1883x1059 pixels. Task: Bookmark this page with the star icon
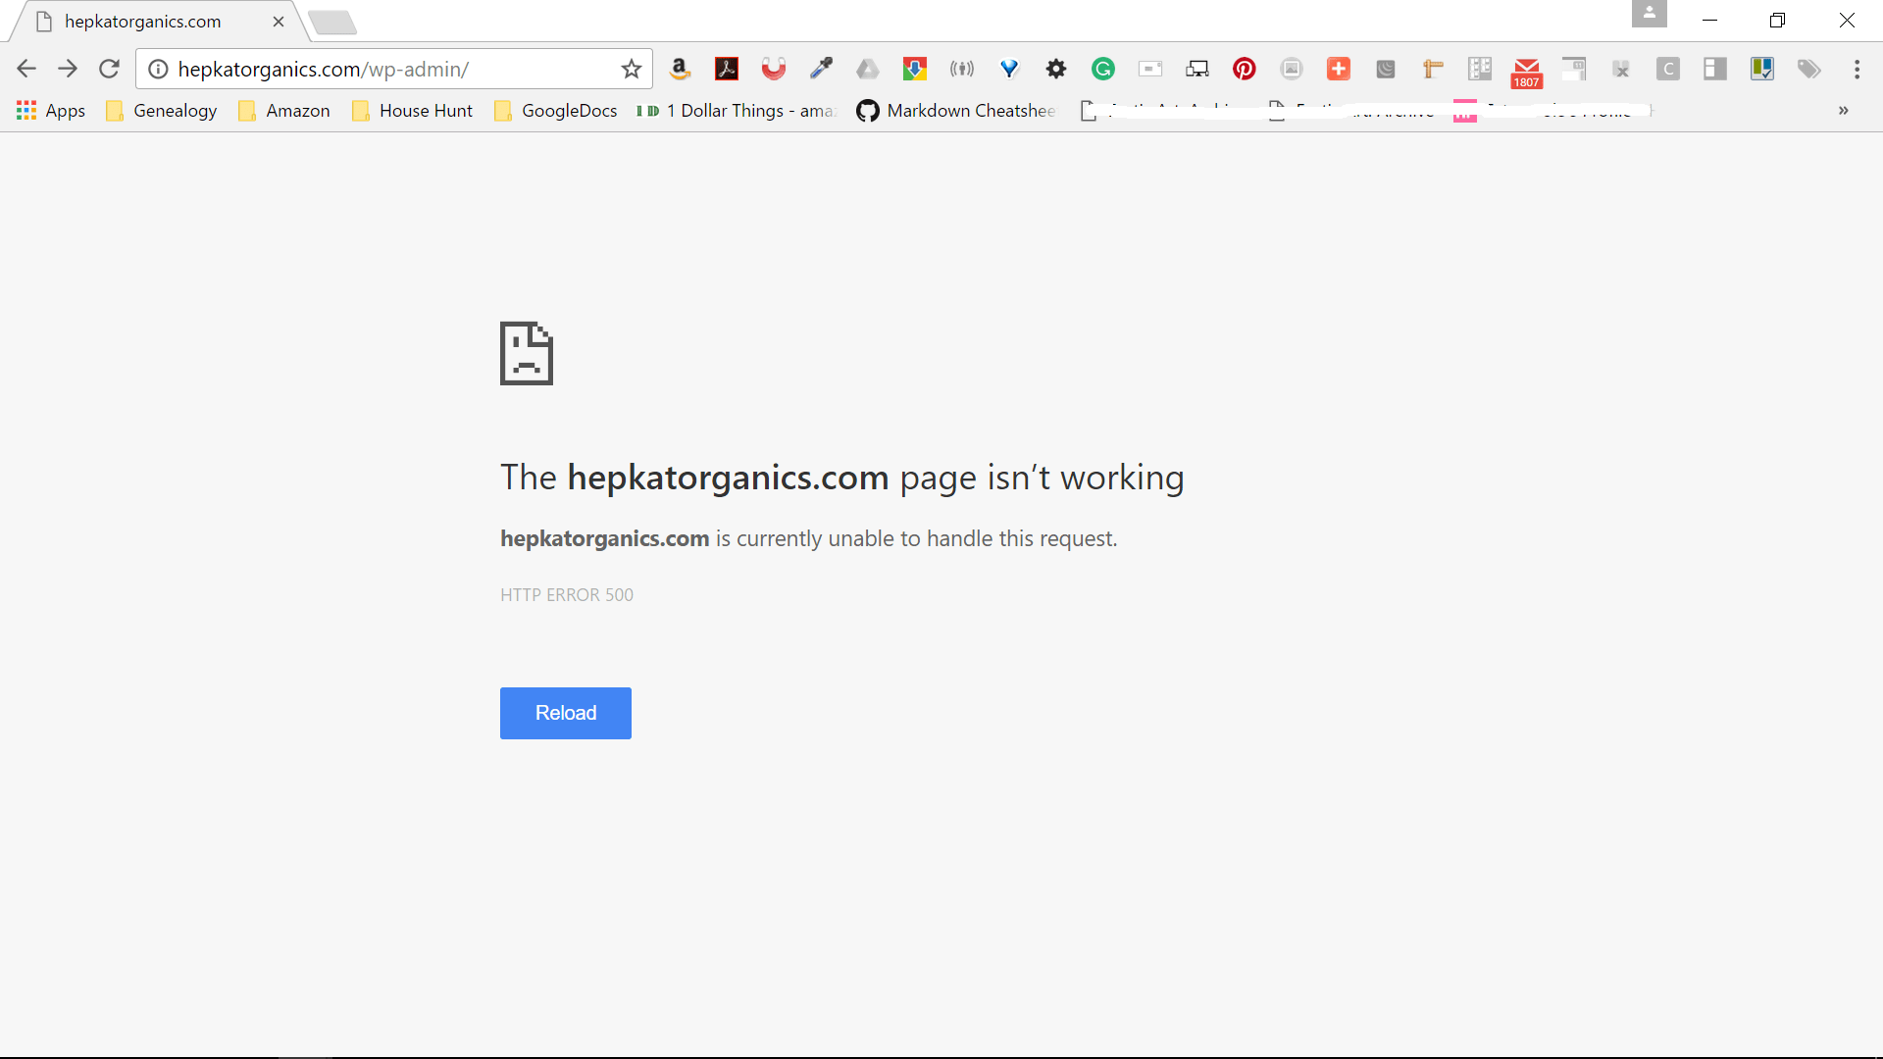point(632,69)
